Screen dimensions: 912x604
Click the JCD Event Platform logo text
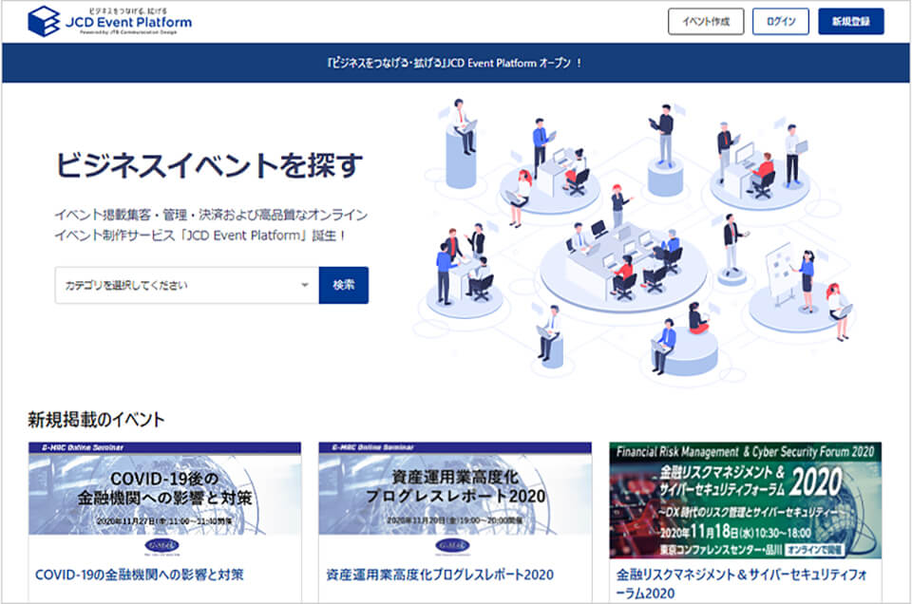click(x=128, y=22)
